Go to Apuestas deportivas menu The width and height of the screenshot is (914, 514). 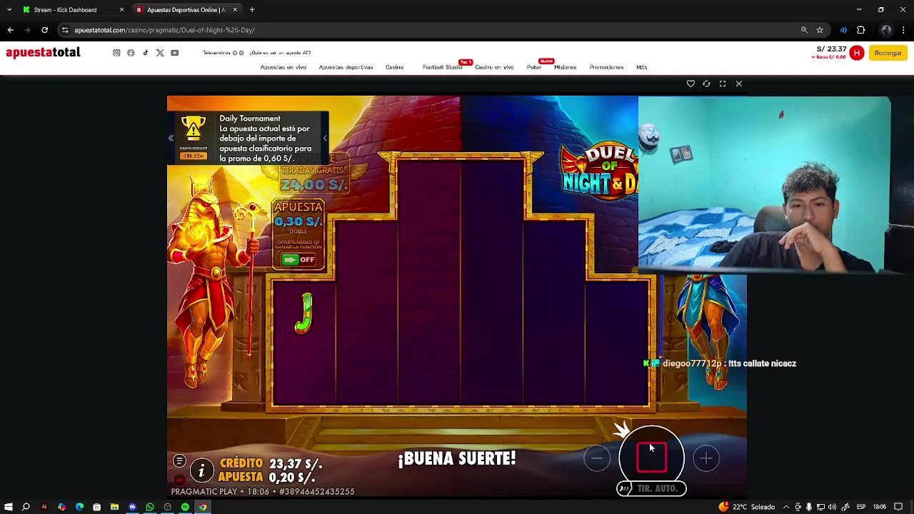(346, 67)
